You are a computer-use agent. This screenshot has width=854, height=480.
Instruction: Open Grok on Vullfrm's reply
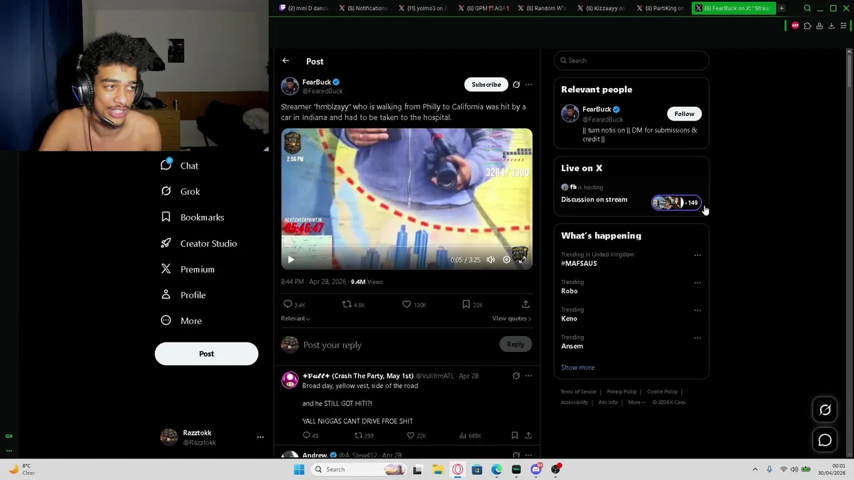(516, 375)
